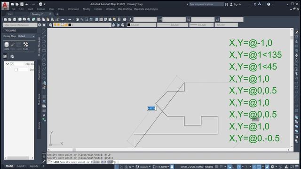Select the Rectangle draw tool

[x=44, y=51]
